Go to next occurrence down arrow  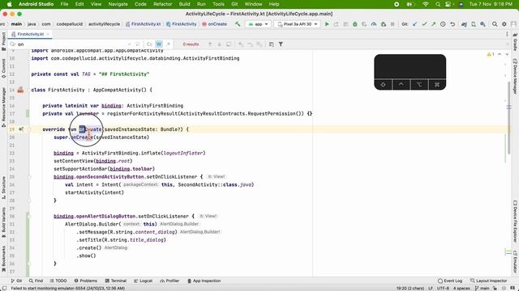219,44
